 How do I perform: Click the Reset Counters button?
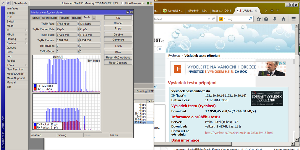coord(118,63)
